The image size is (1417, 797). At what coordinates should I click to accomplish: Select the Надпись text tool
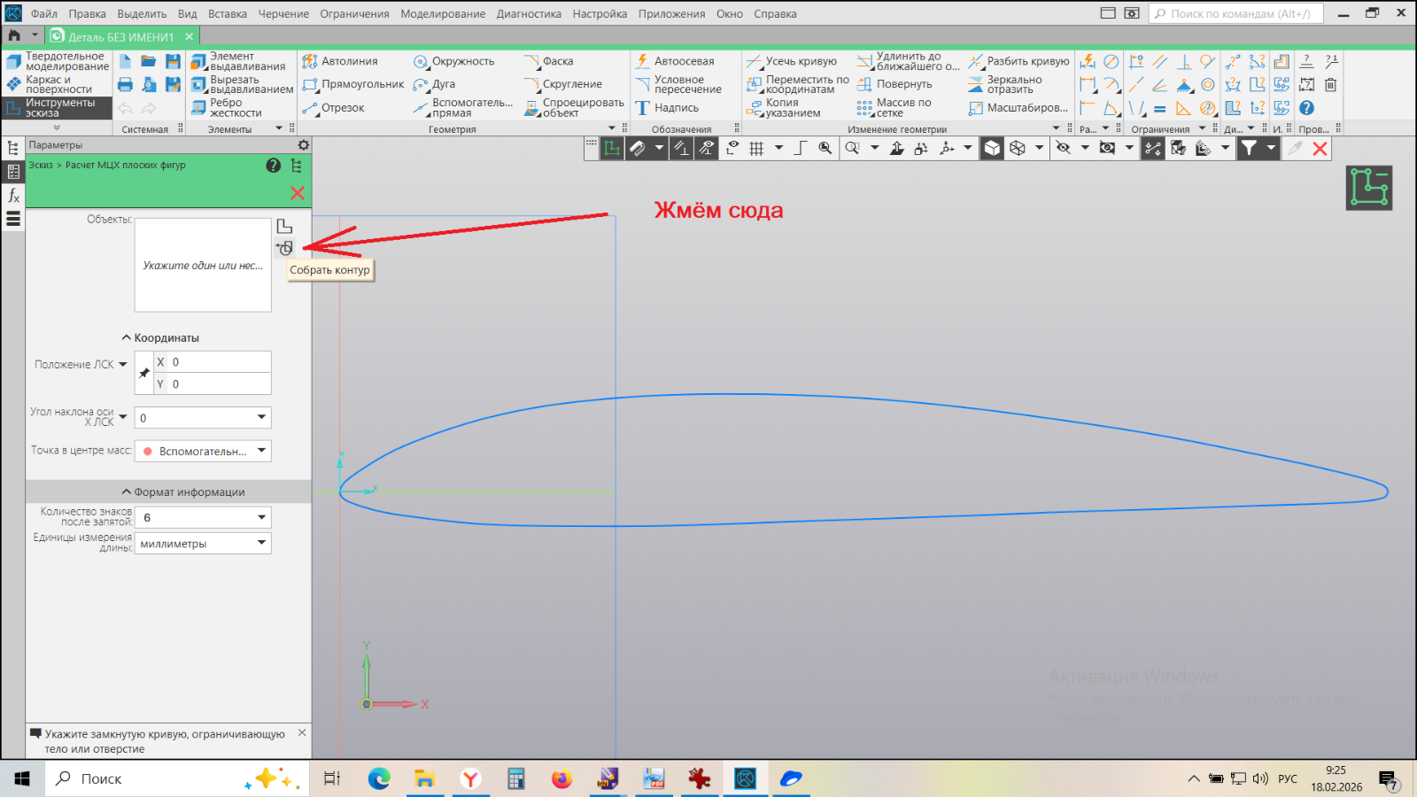(x=668, y=108)
